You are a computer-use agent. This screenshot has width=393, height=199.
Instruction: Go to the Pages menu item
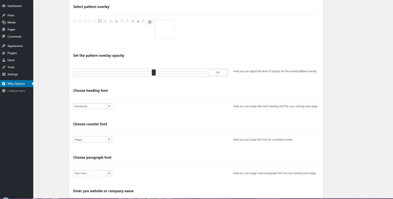tap(11, 30)
